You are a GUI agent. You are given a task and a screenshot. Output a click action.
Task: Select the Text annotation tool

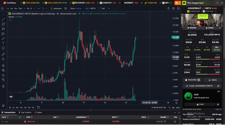click(x=3, y=43)
